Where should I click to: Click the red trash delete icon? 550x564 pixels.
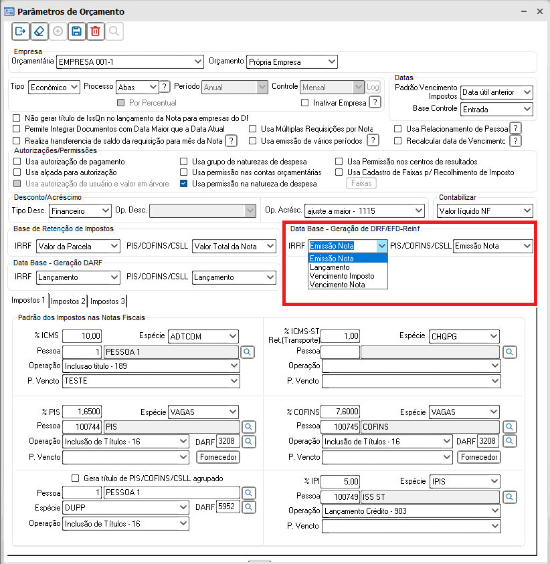point(95,31)
